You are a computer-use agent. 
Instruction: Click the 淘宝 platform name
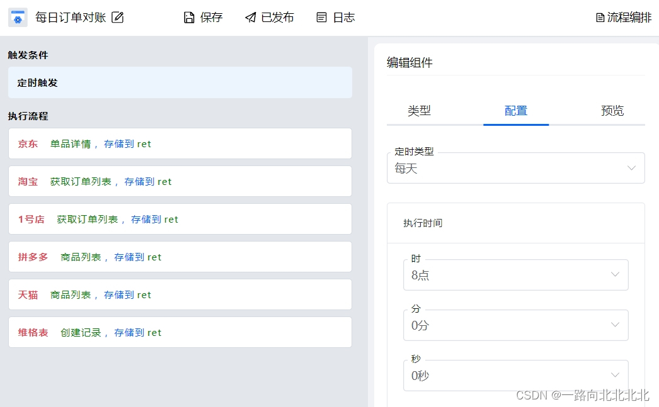coord(28,182)
